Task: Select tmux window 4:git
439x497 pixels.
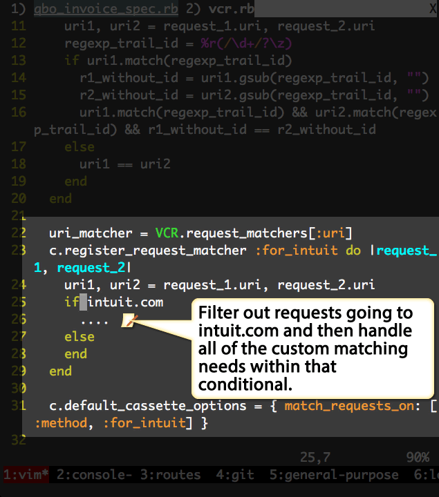Action: click(x=235, y=474)
